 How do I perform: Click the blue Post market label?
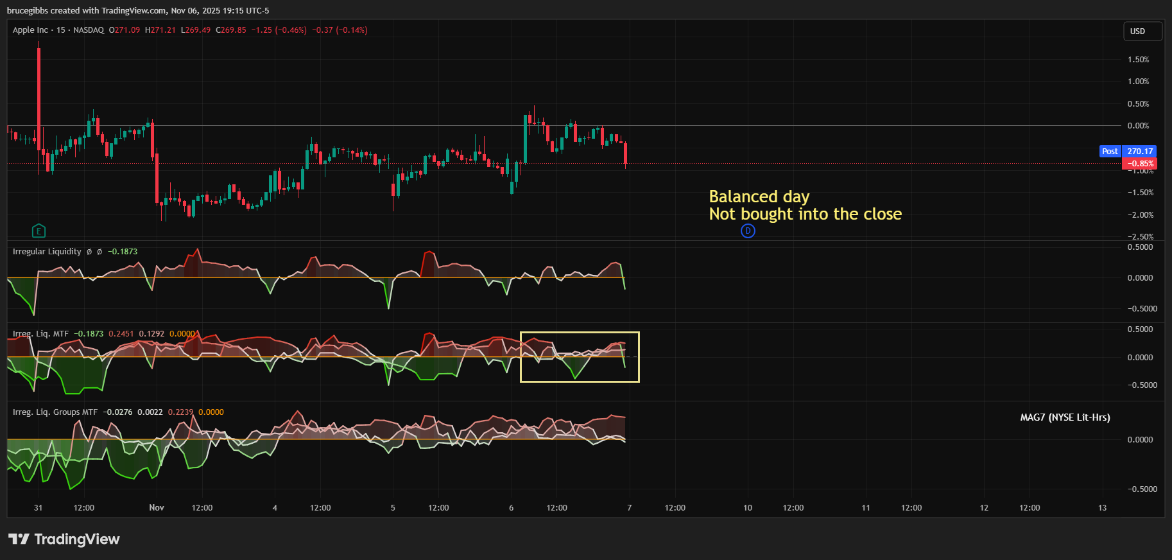1110,152
